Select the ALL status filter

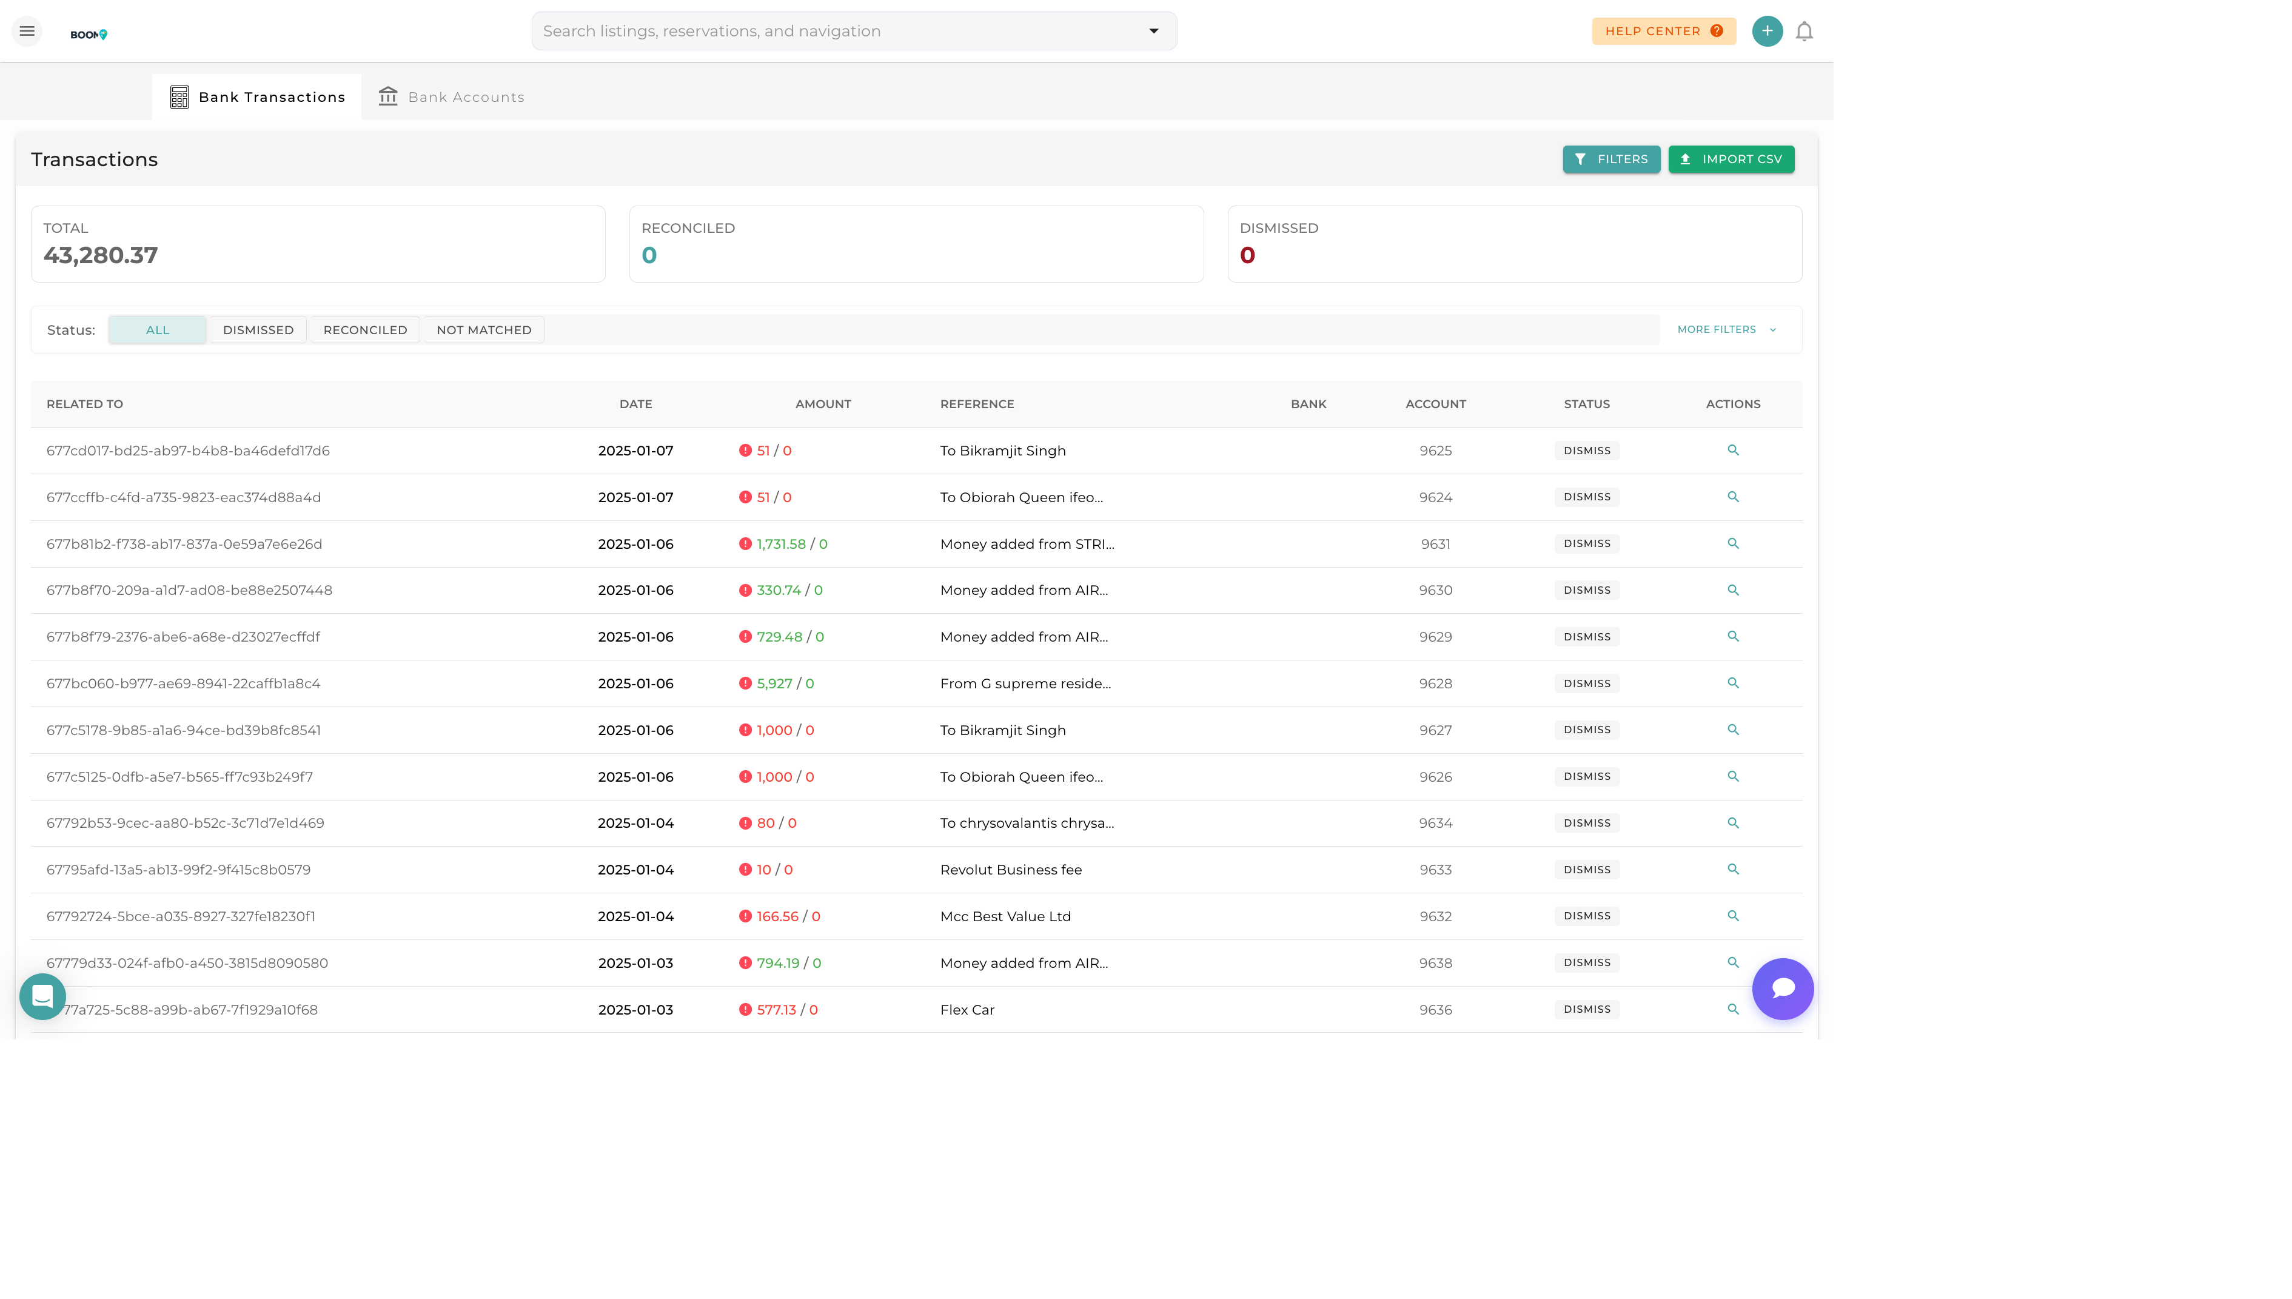(x=157, y=330)
